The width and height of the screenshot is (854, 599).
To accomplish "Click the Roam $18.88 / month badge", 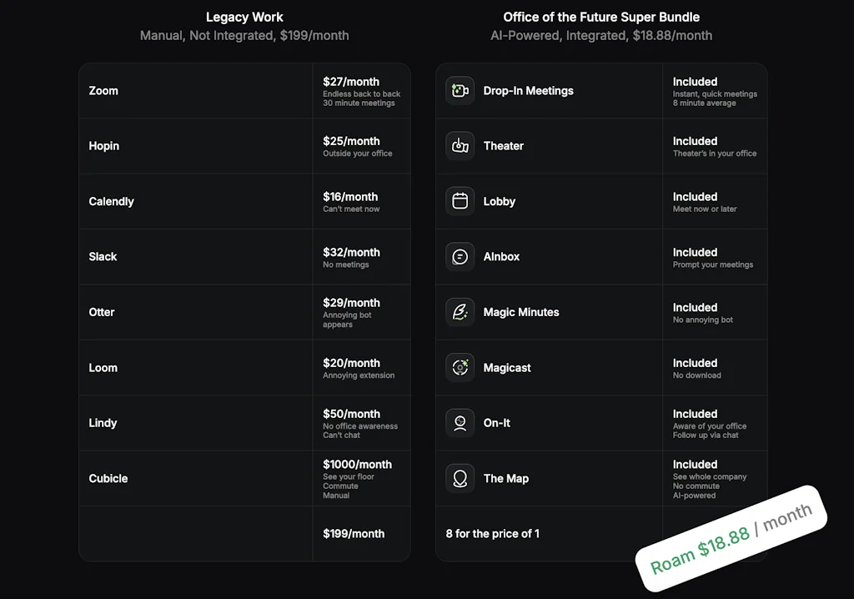I will pyautogui.click(x=731, y=538).
